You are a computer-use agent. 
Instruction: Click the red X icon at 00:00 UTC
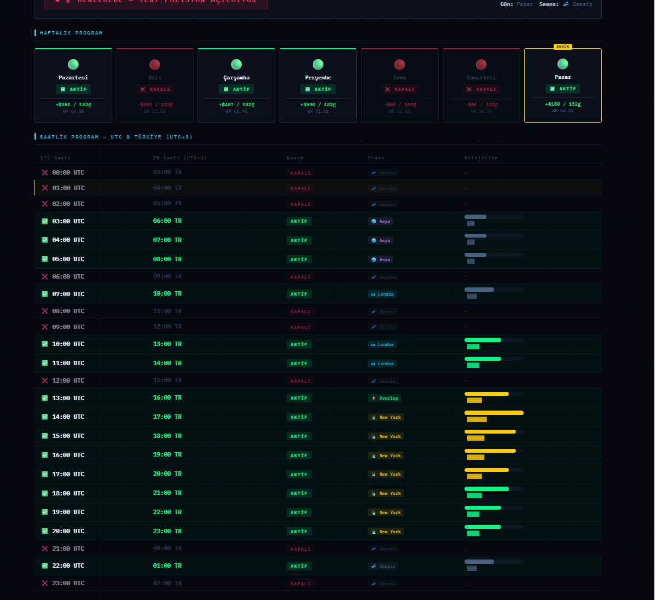tap(45, 172)
